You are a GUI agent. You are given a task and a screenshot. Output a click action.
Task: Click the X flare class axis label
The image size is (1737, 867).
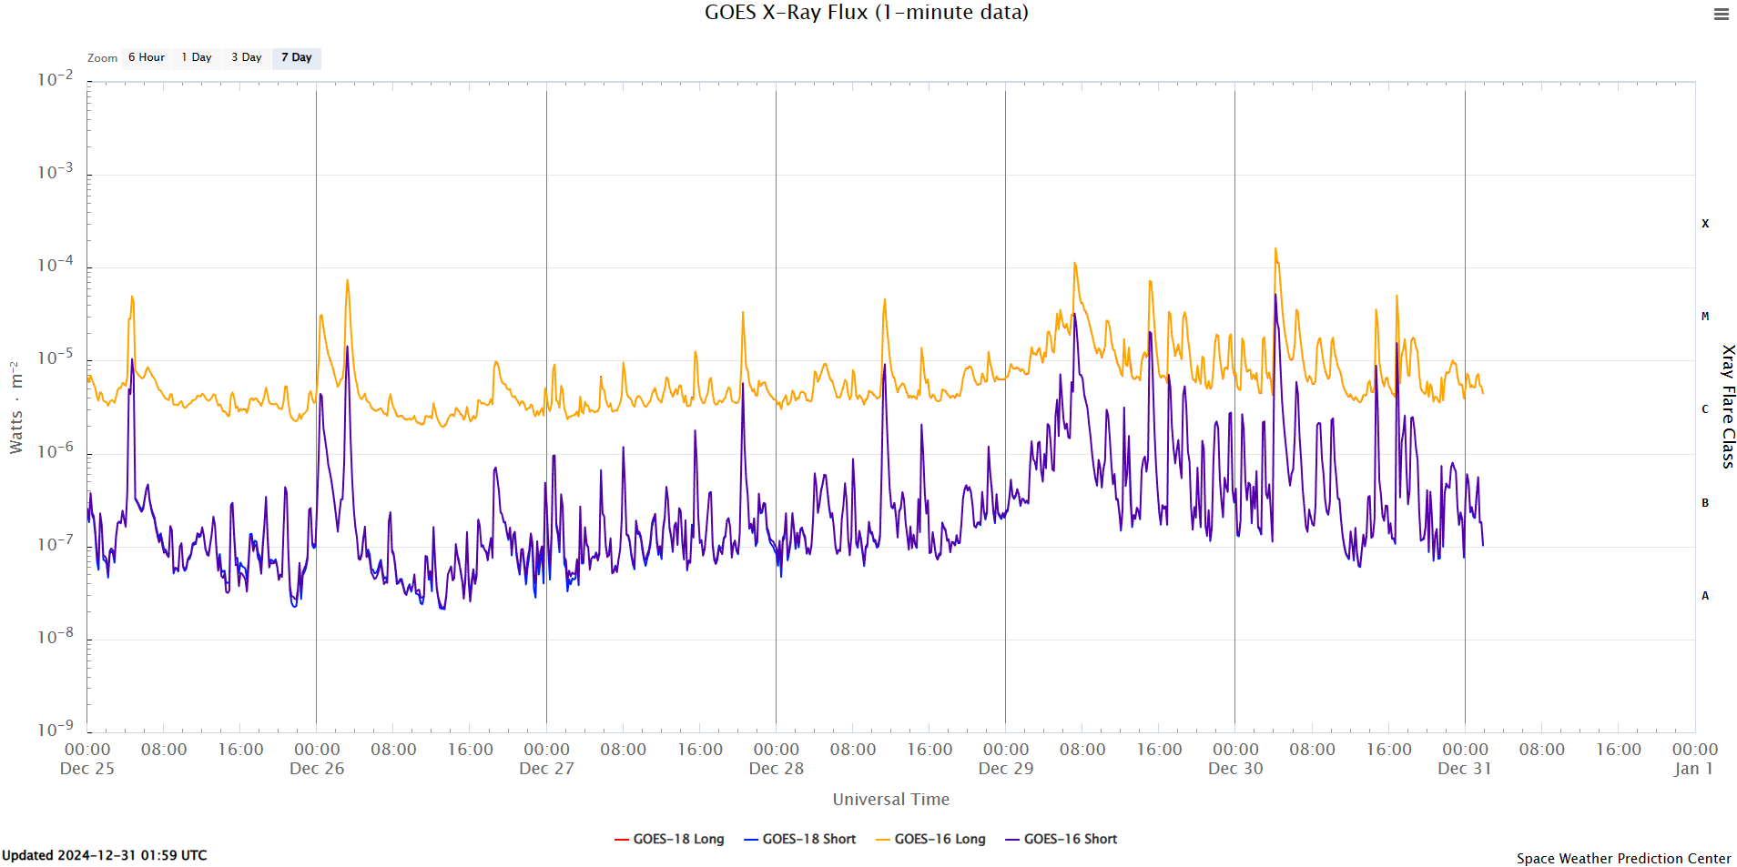click(x=1705, y=224)
